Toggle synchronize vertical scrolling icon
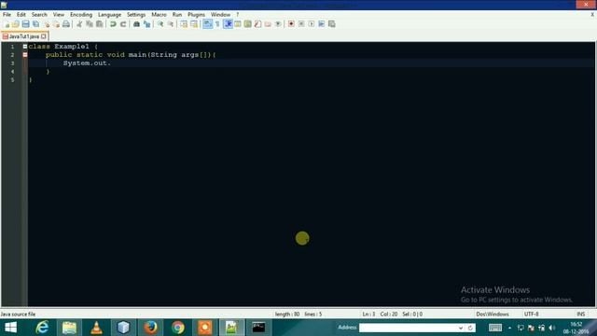597x336 pixels. (x=184, y=24)
